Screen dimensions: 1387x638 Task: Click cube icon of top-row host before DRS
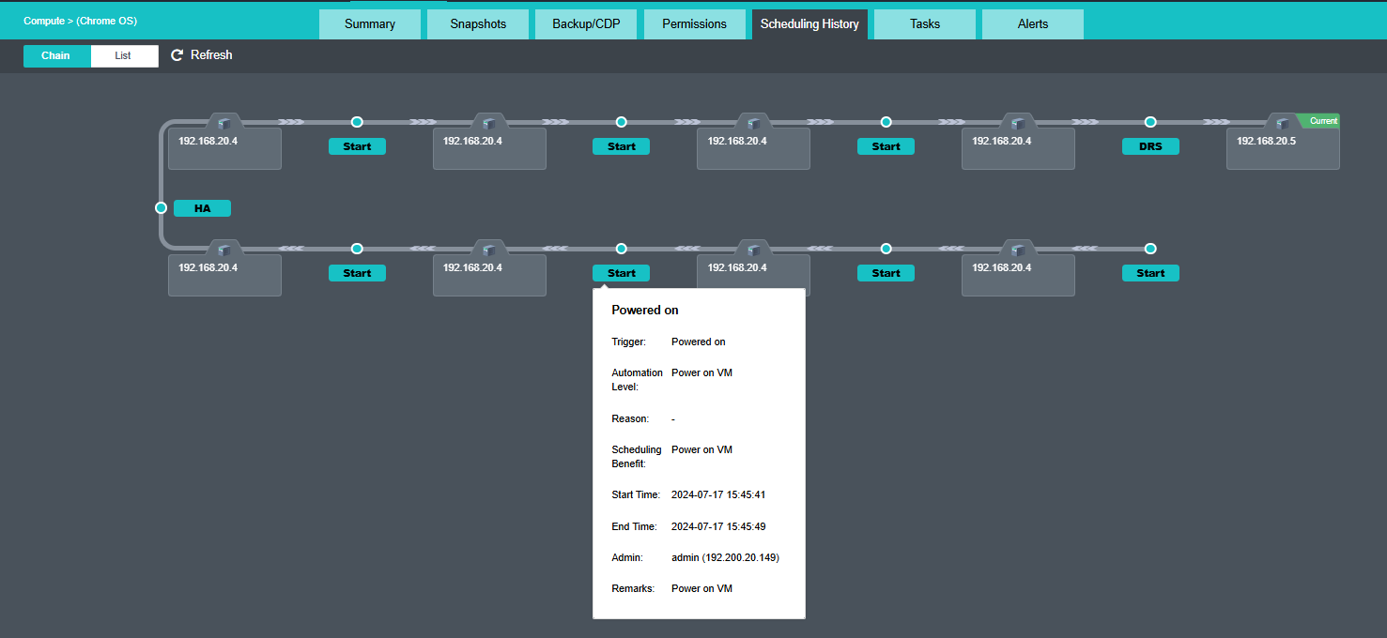pyautogui.click(x=1018, y=124)
